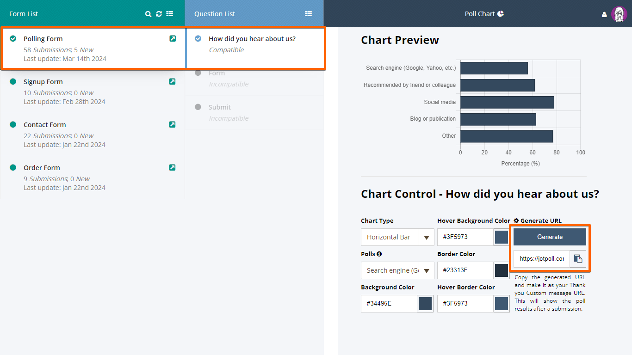Select the Signup Form radio circle
The image size is (632, 355).
[13, 82]
